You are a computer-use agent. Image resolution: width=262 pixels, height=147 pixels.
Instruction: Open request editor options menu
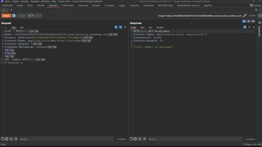(x=125, y=27)
